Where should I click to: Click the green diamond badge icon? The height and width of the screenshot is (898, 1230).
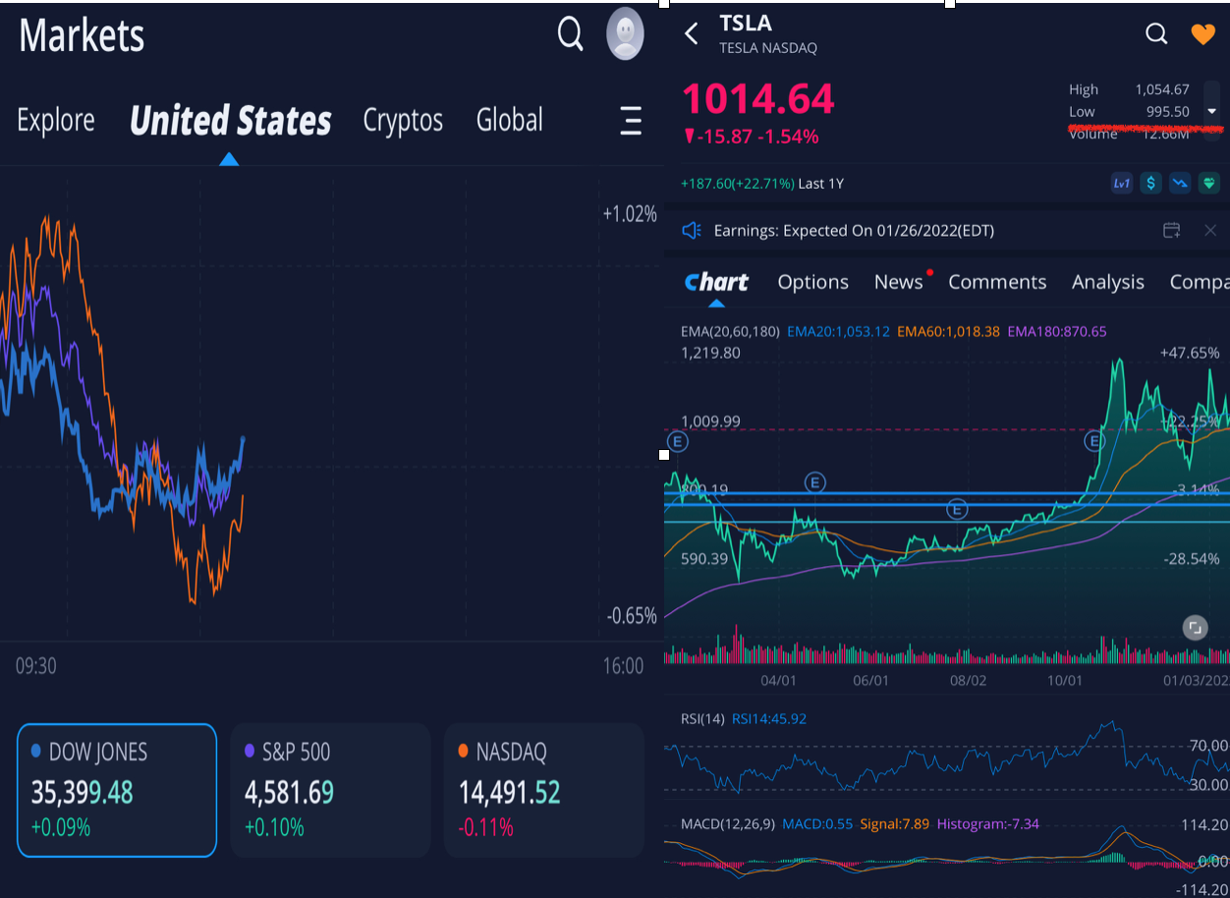click(x=1209, y=183)
